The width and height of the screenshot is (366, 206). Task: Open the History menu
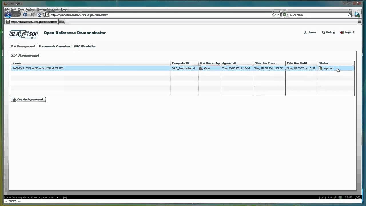click(30, 9)
